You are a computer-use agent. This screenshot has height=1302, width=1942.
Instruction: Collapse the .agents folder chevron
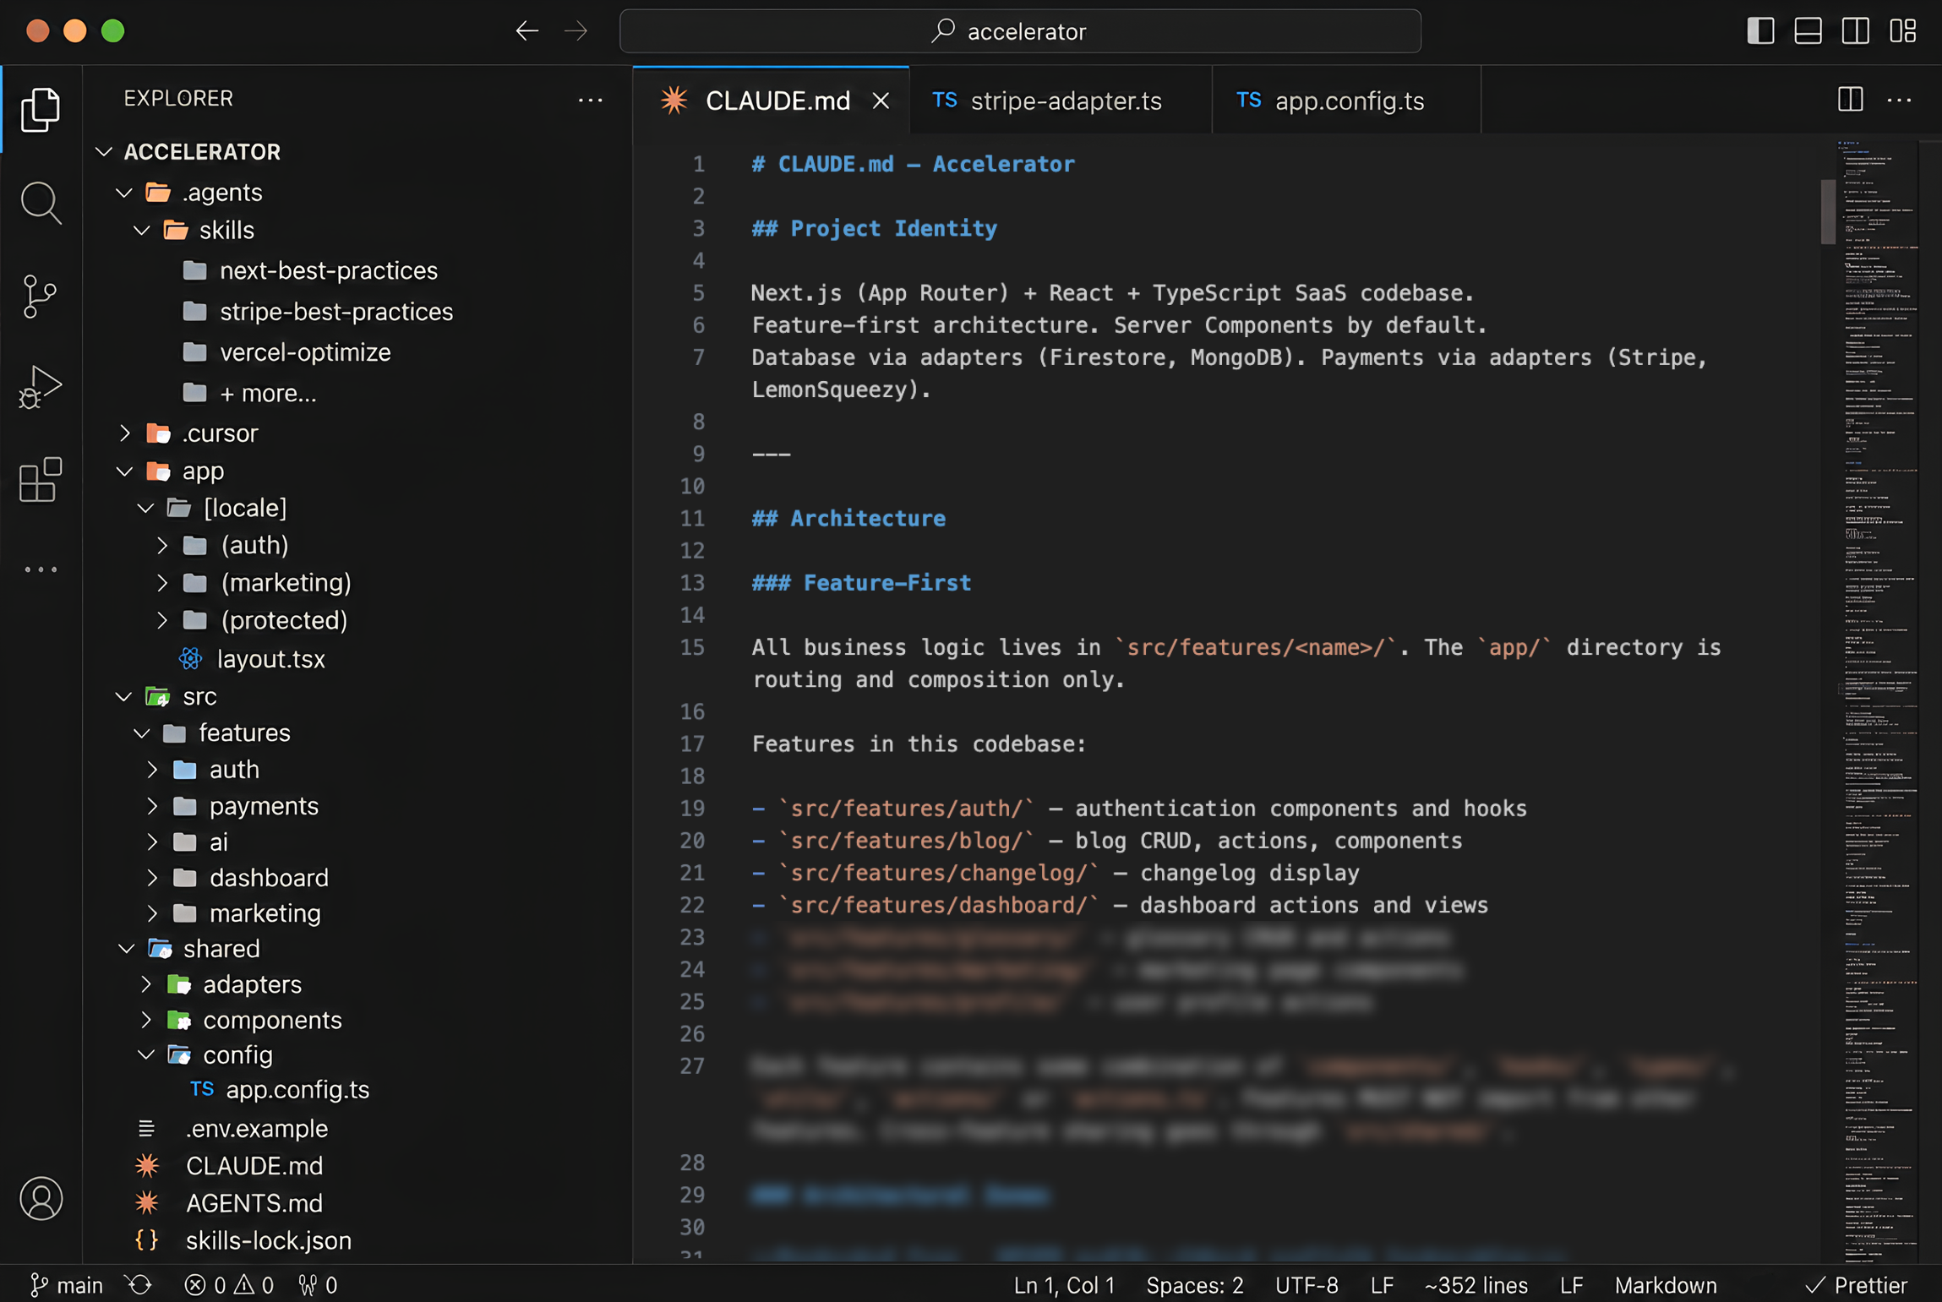(124, 193)
